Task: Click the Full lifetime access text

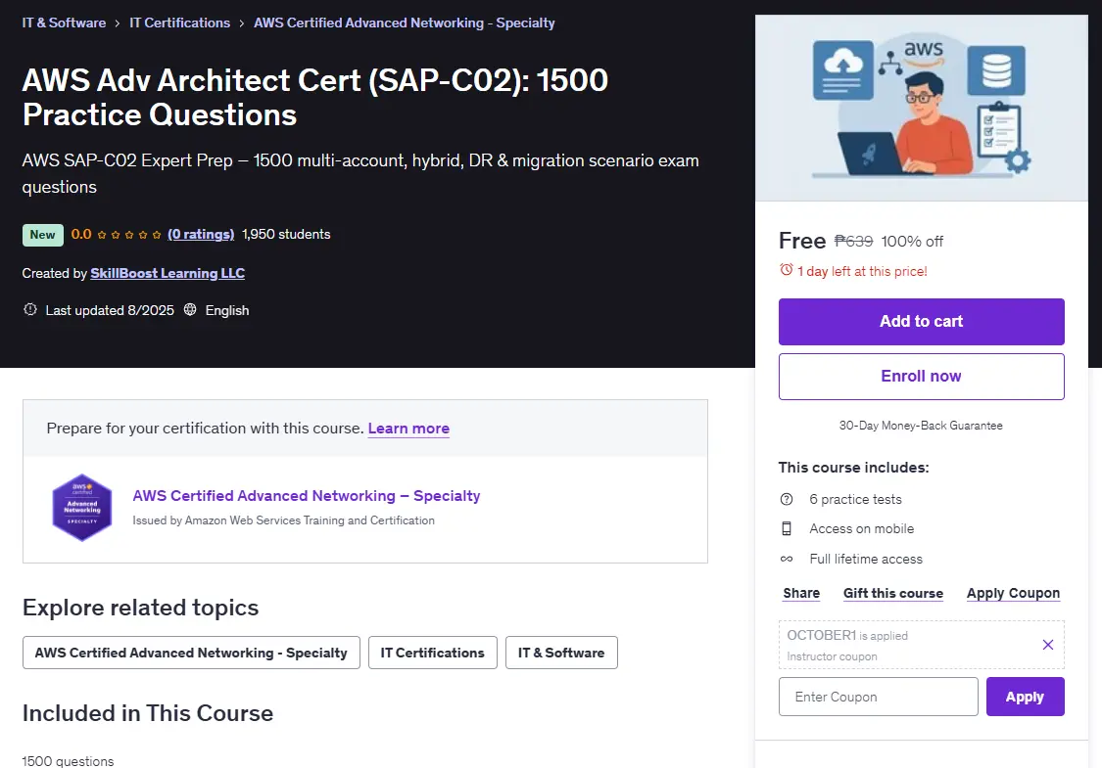Action: (x=866, y=559)
